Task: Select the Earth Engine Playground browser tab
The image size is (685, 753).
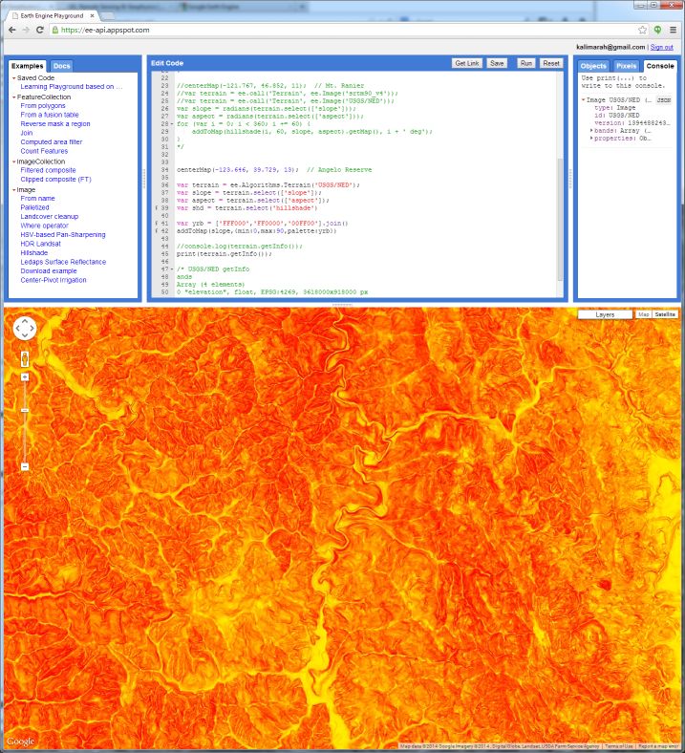Action: coord(52,15)
